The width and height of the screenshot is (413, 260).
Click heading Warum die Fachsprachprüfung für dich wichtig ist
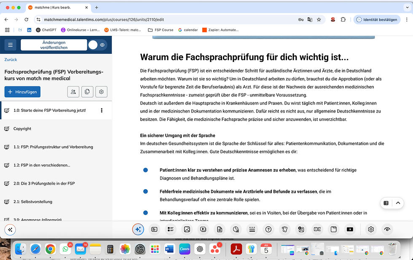244,57
